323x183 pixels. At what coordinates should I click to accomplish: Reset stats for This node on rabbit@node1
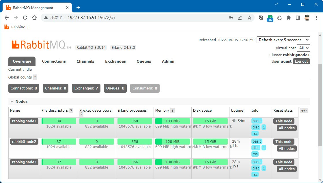(x=284, y=121)
